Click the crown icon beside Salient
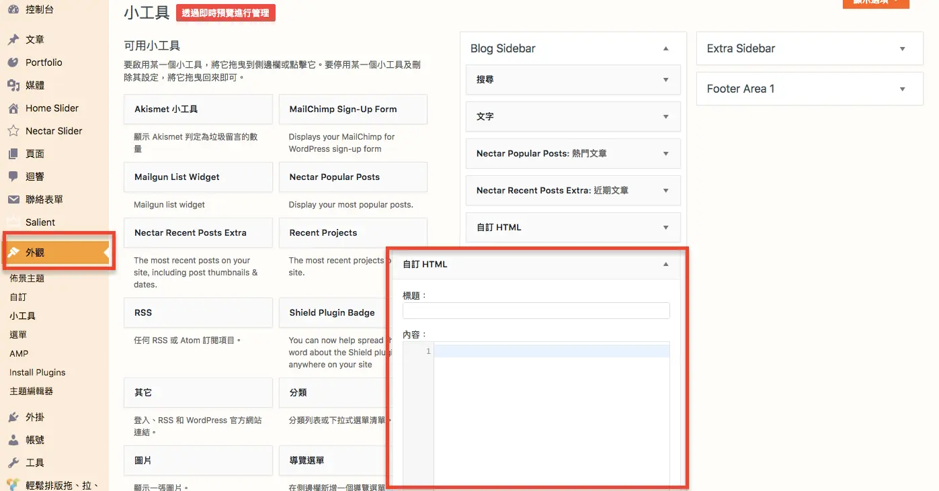This screenshot has height=491, width=939. 13,221
